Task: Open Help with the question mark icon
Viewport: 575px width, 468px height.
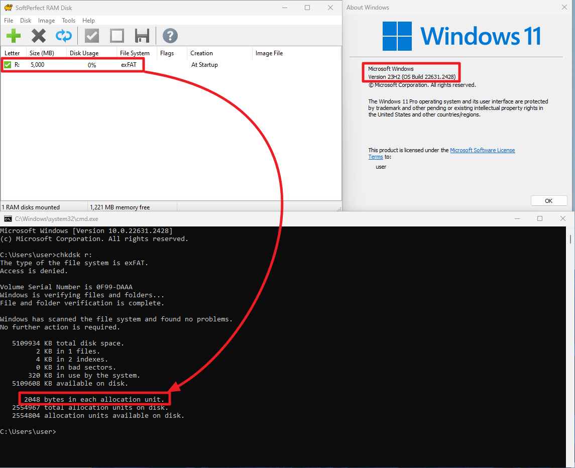Action: click(x=170, y=36)
